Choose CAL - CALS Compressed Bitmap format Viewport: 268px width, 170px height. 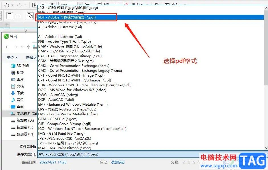tap(151, 56)
